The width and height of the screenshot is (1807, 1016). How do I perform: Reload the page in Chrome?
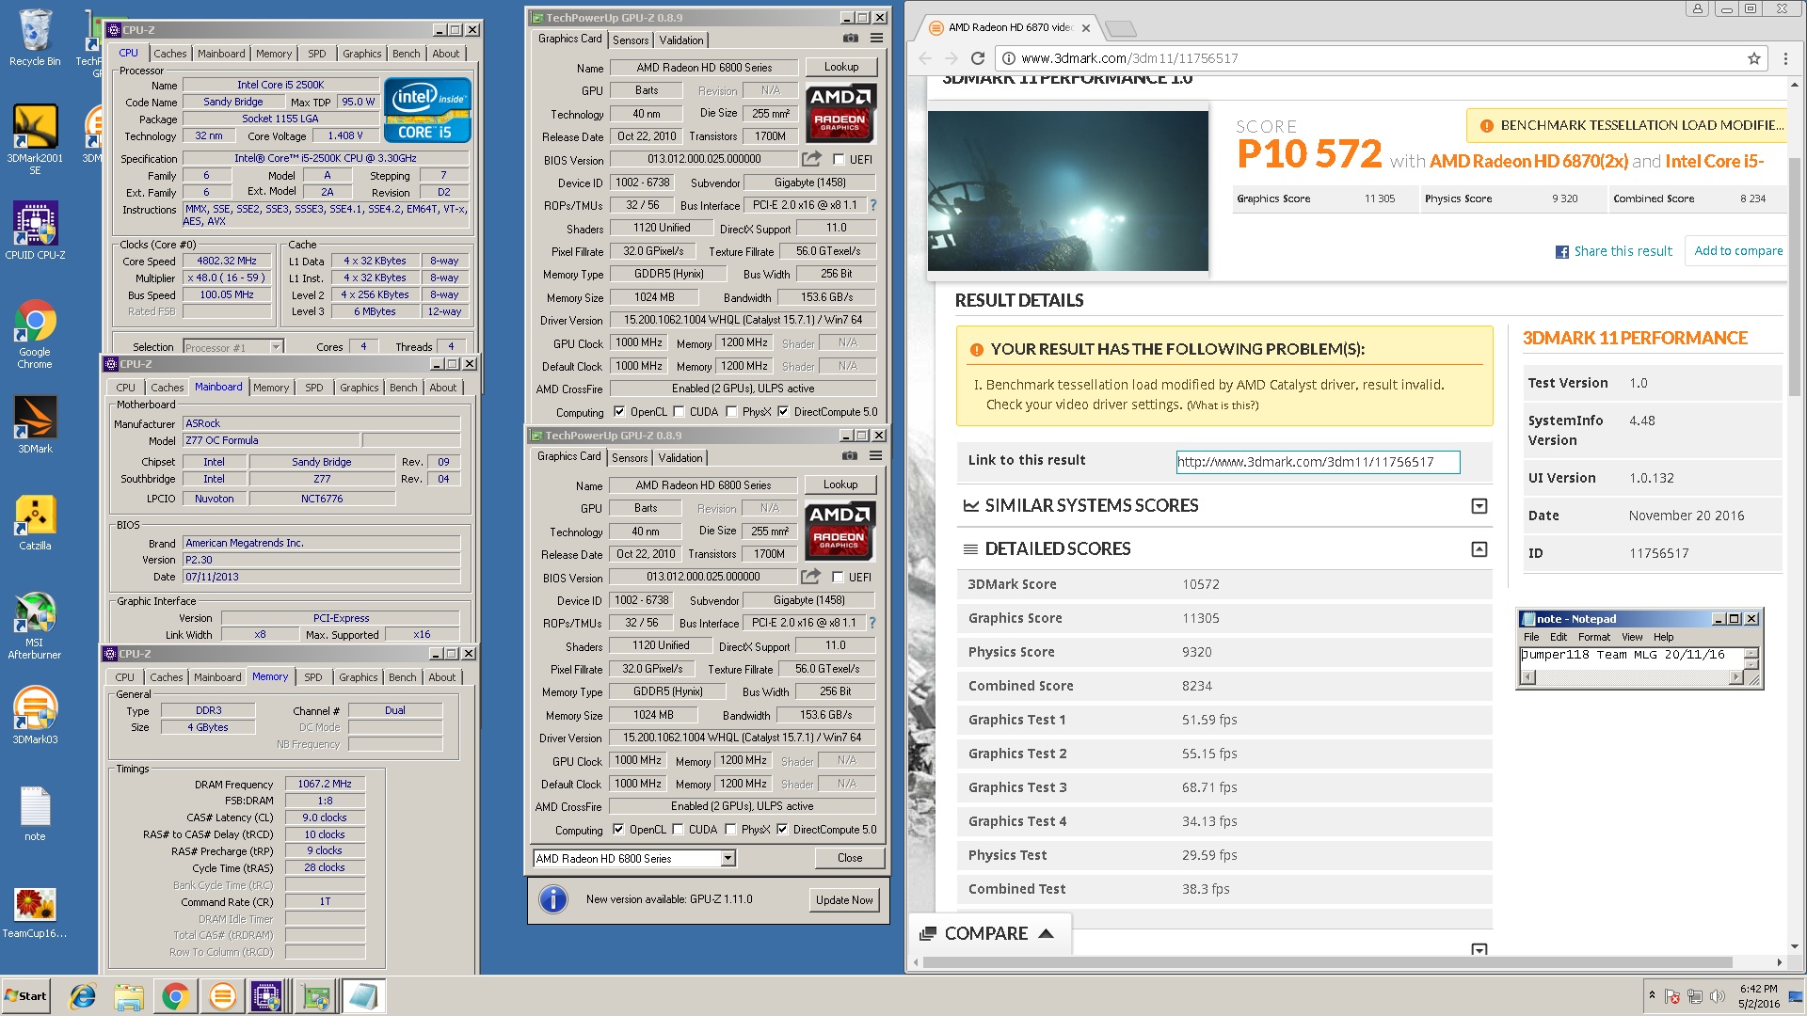978,58
